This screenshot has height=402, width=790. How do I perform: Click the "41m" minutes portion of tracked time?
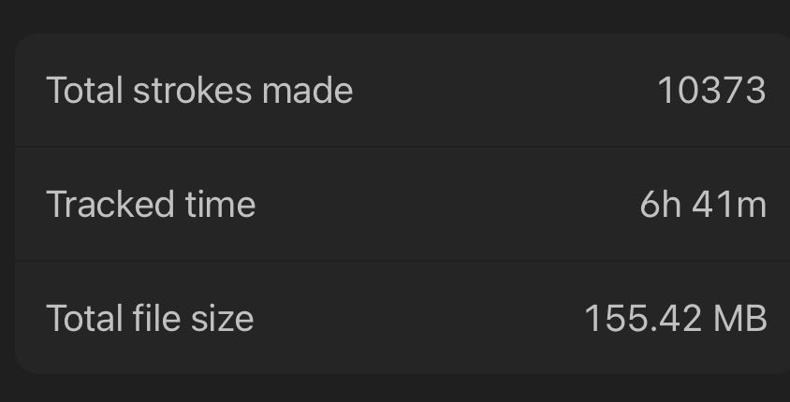pos(729,205)
